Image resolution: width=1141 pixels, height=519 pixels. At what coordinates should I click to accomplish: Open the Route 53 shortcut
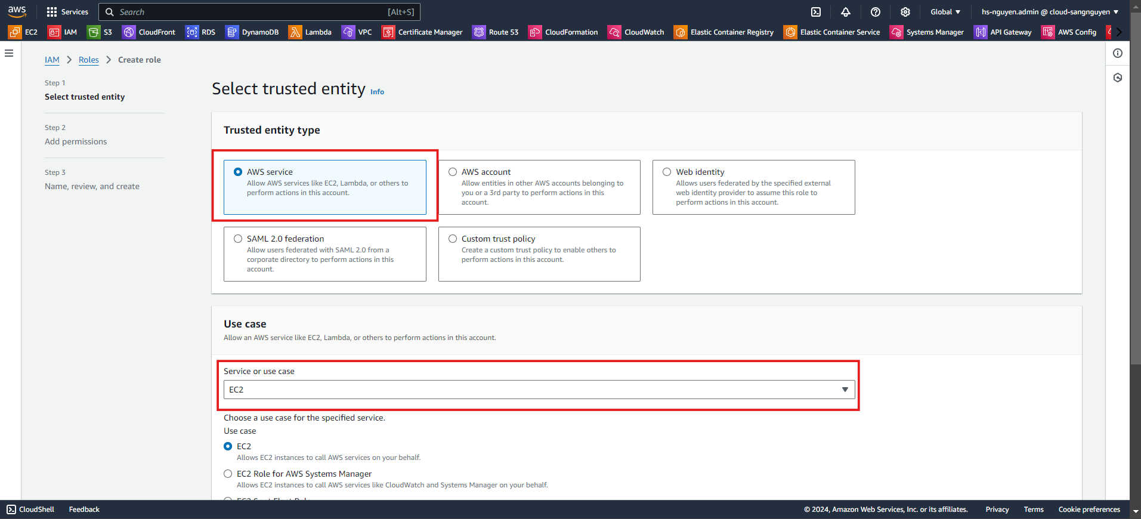(495, 32)
